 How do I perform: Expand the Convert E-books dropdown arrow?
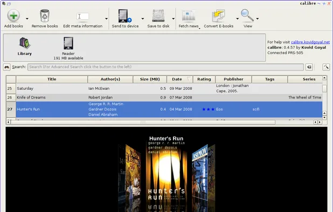click(237, 19)
